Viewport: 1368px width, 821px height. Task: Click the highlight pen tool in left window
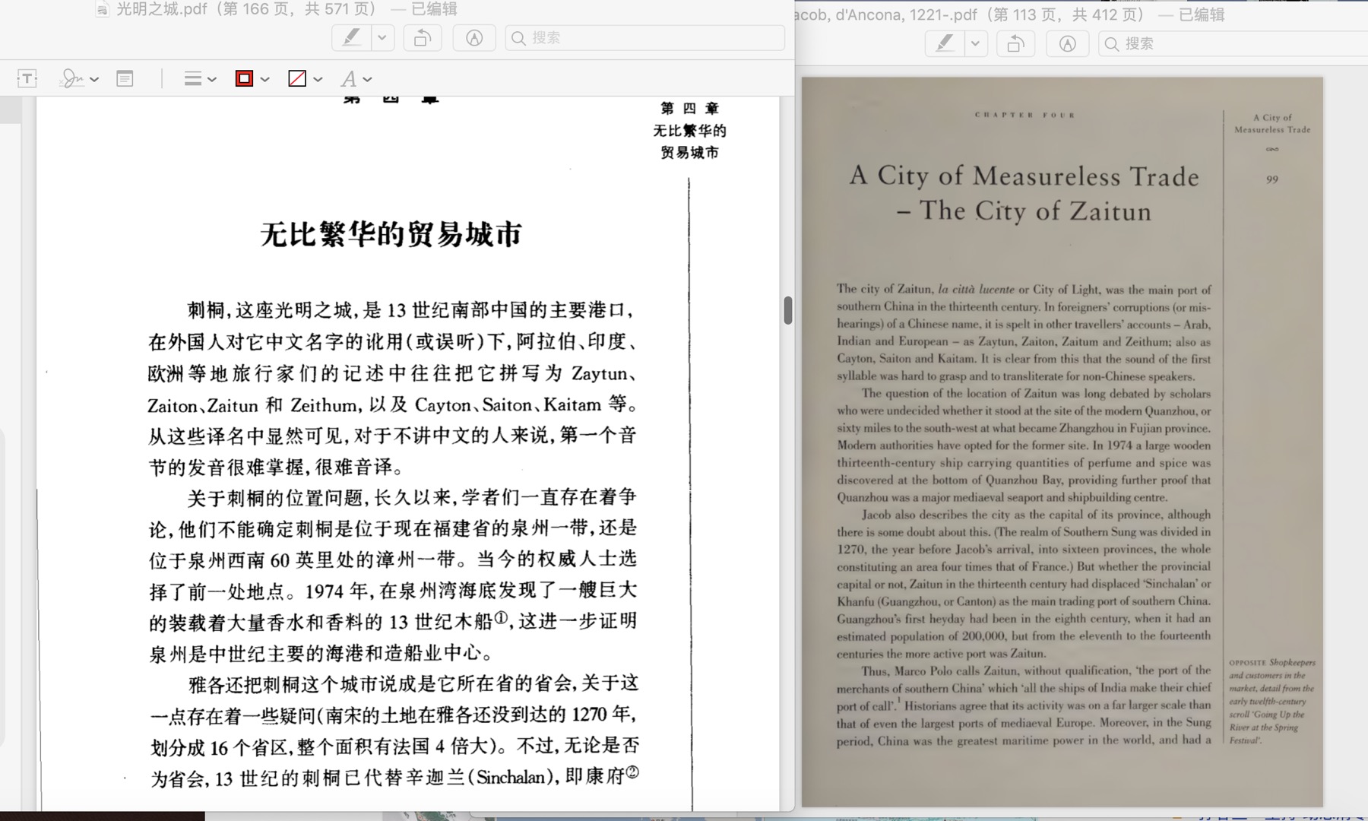pyautogui.click(x=352, y=38)
